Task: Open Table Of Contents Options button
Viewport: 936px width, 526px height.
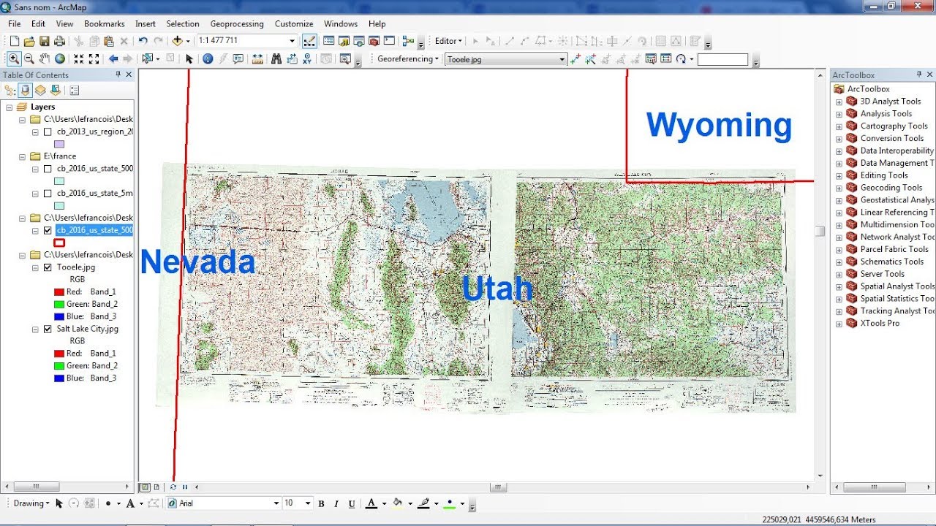Action: (x=74, y=91)
